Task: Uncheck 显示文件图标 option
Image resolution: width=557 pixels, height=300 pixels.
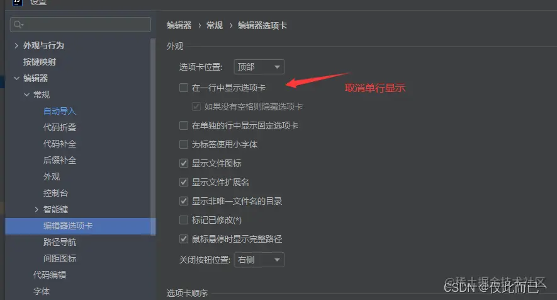Action: point(184,163)
